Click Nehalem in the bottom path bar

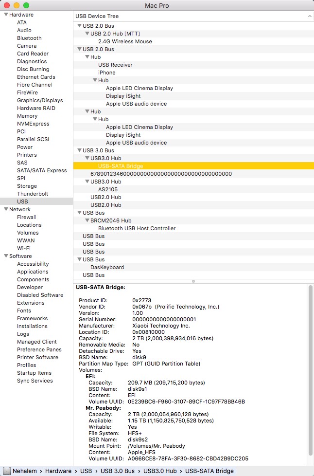click(x=25, y=471)
